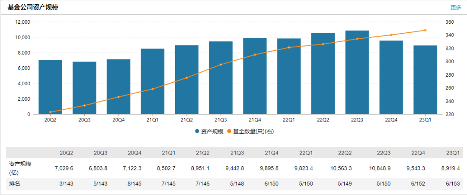Click the 22Q3 tallest bar
Screen dimensions: 467x195
(357, 72)
